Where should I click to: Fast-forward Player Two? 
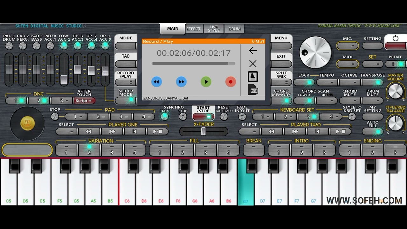[x=295, y=131]
